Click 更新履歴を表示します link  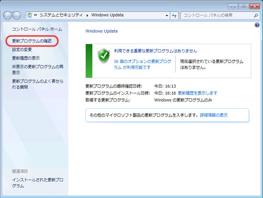[197, 93]
